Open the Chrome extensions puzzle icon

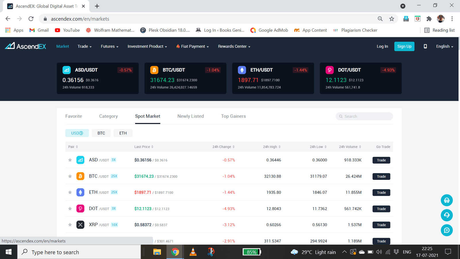pos(429,19)
